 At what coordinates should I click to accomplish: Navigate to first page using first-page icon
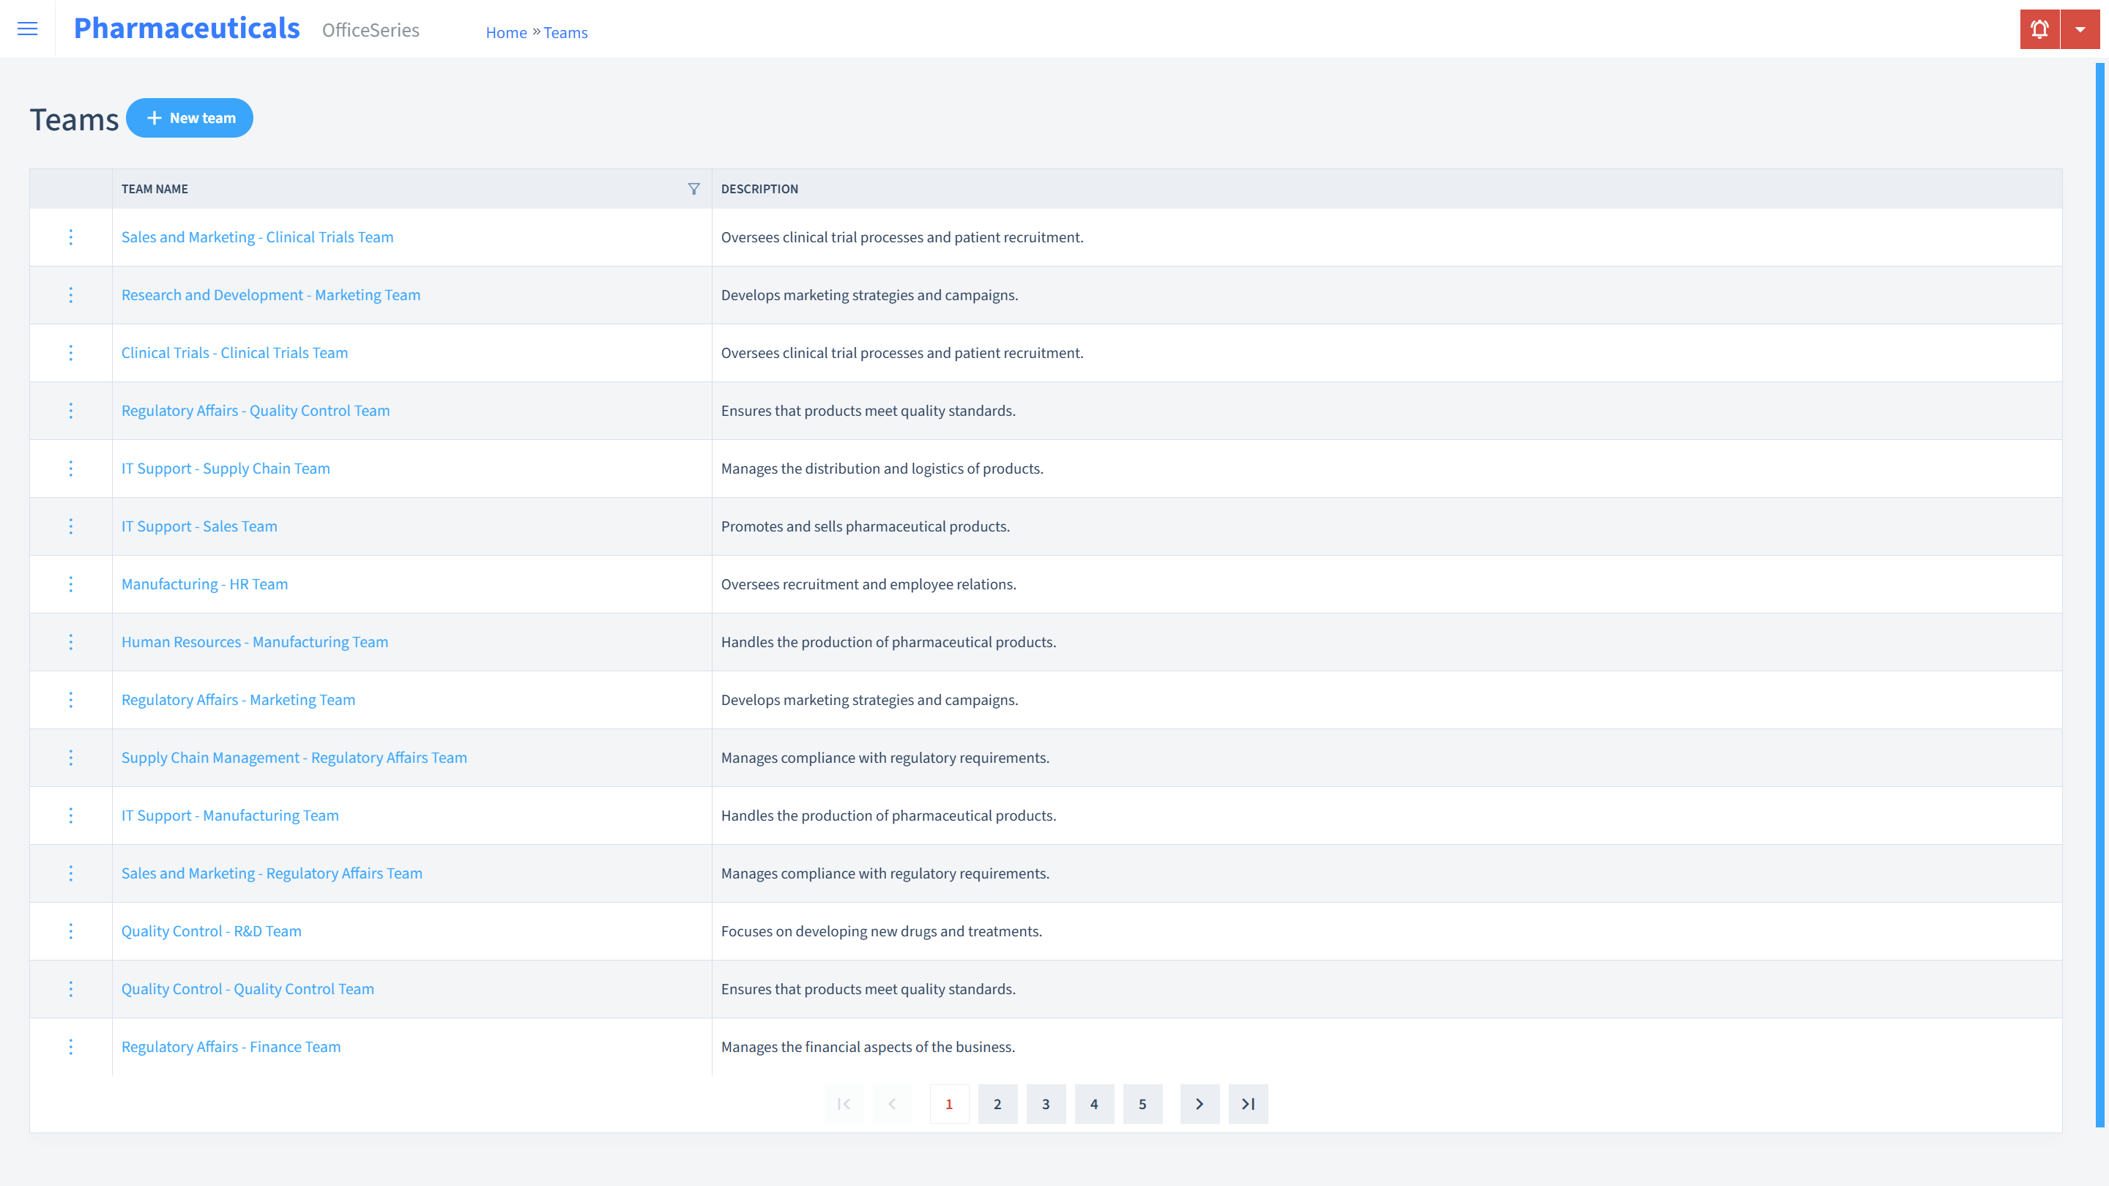(844, 1103)
